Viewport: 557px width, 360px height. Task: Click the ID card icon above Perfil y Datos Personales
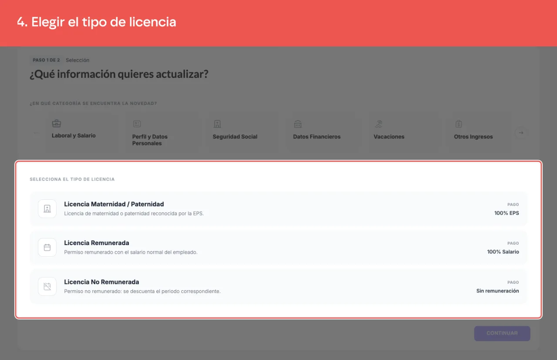tap(137, 124)
